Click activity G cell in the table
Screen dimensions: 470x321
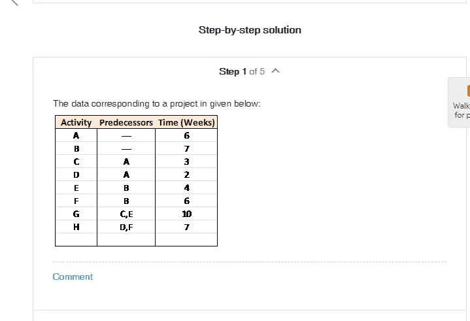coord(76,214)
